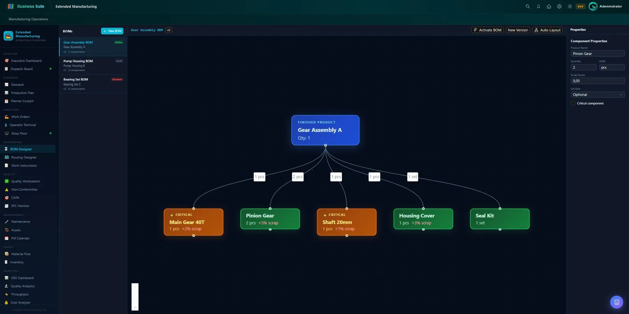Image resolution: width=629 pixels, height=314 pixels.
Task: Open Executive Dashboard from sidebar
Action: [26, 61]
